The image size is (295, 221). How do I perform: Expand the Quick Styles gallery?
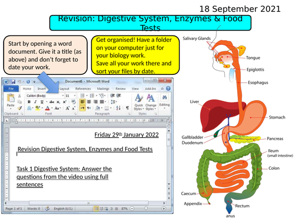[x=139, y=102]
